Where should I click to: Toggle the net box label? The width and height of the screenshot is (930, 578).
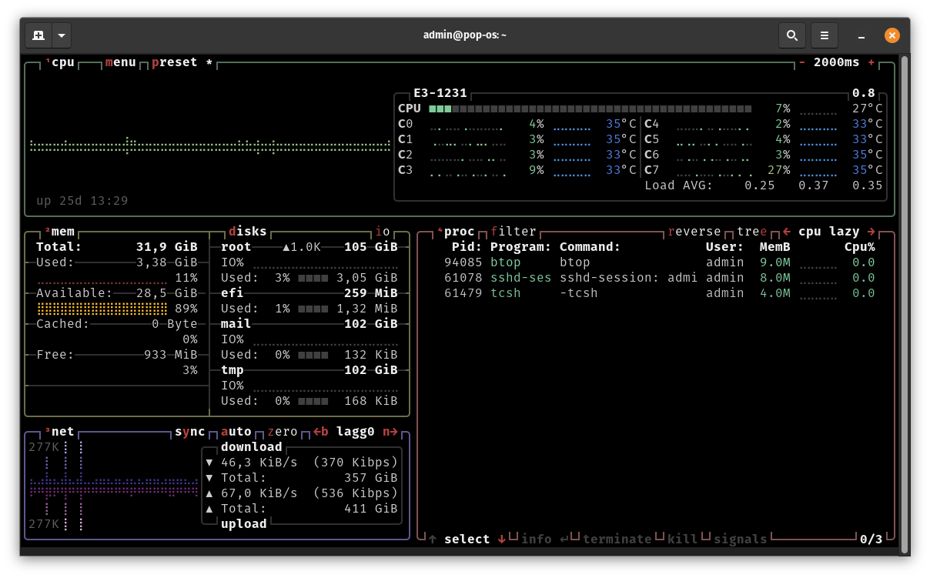(x=63, y=432)
